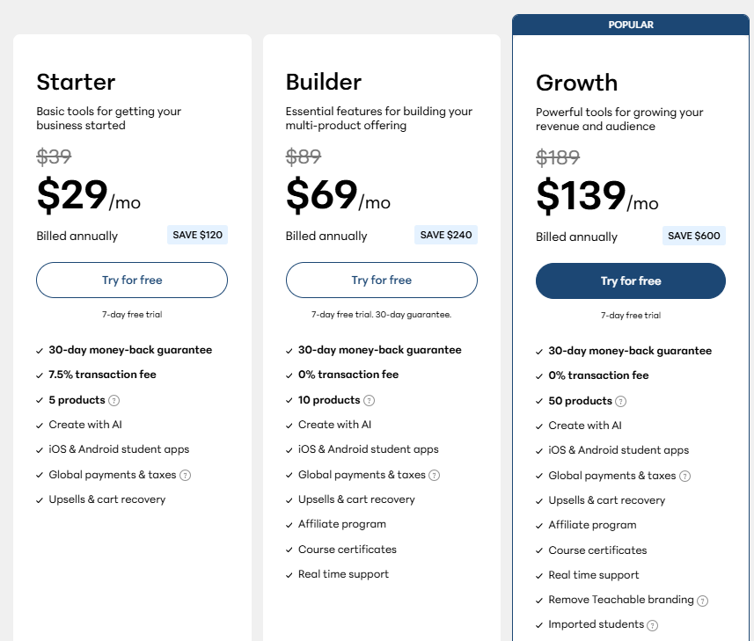This screenshot has width=754, height=641.
Task: Click the checkmark beside Starter's 7.5% transaction fee
Action: pos(39,375)
